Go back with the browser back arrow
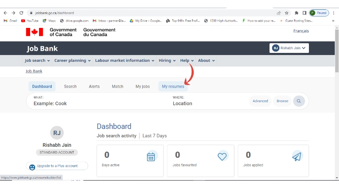The image size is (339, 190). click(5, 13)
